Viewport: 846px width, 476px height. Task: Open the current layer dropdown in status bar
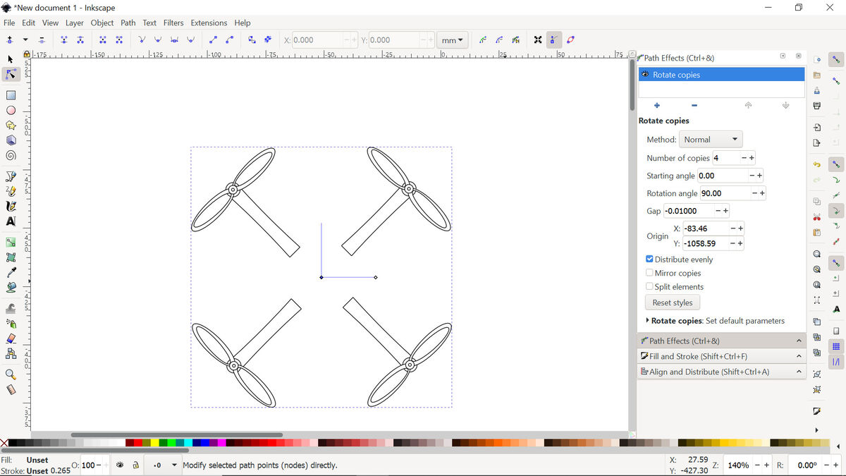162,465
